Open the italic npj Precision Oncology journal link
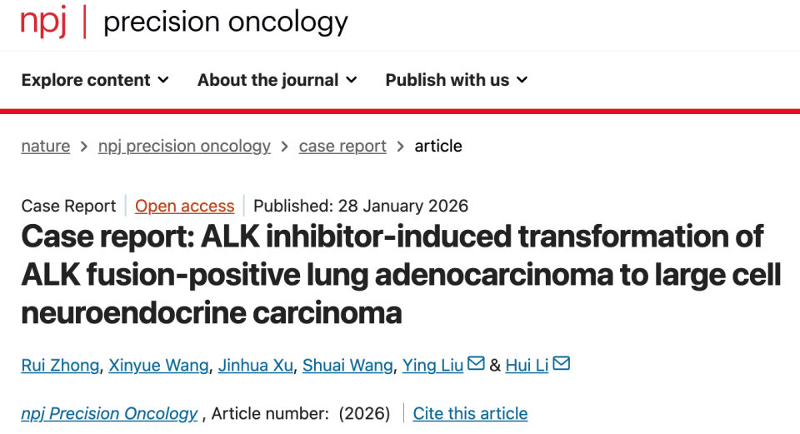The width and height of the screenshot is (800, 434). [109, 413]
